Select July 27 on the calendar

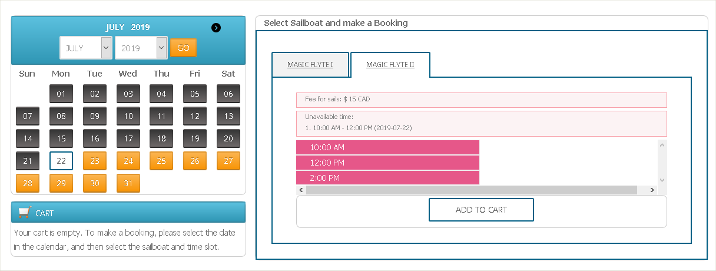click(228, 161)
